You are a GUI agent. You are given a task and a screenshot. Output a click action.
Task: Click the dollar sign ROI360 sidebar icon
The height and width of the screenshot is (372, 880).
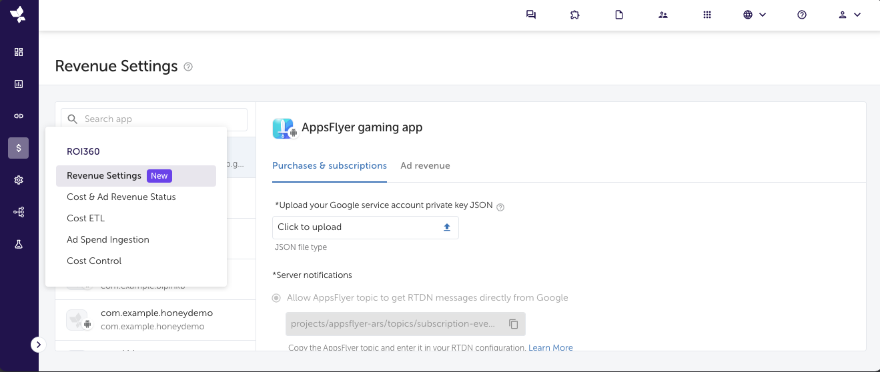(19, 148)
